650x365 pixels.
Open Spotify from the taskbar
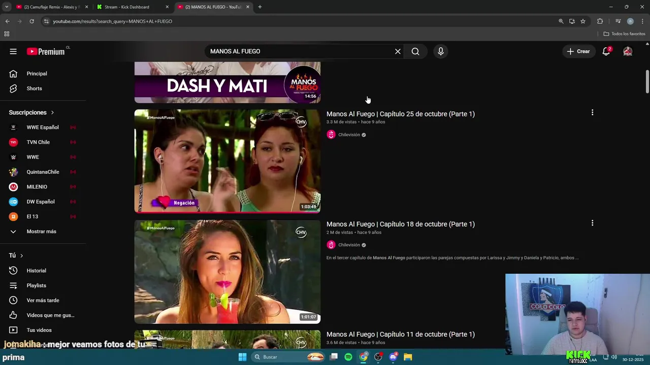click(348, 357)
